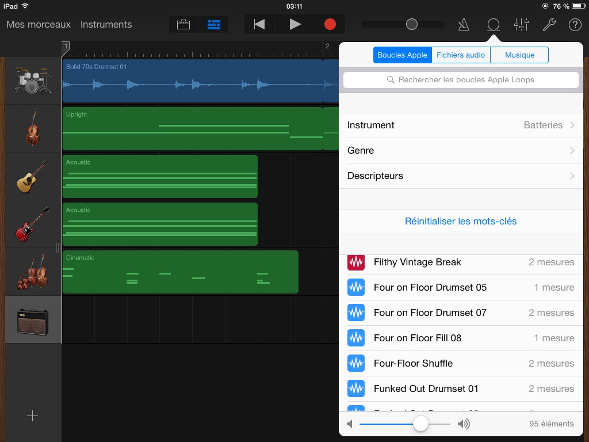Preview Four on Floor Drumset 07 icon
Image resolution: width=589 pixels, height=442 pixels.
(355, 313)
